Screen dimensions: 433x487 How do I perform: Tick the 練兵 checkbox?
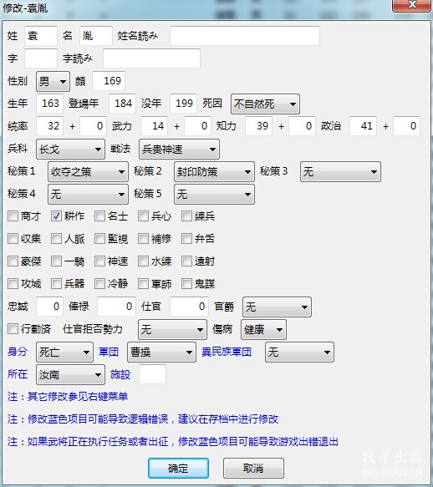pyautogui.click(x=186, y=216)
